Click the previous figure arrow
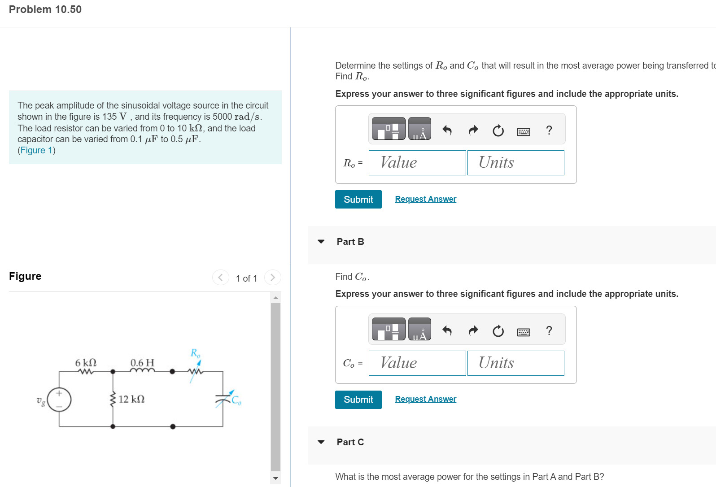Viewport: 716px width, 487px height. pyautogui.click(x=220, y=278)
